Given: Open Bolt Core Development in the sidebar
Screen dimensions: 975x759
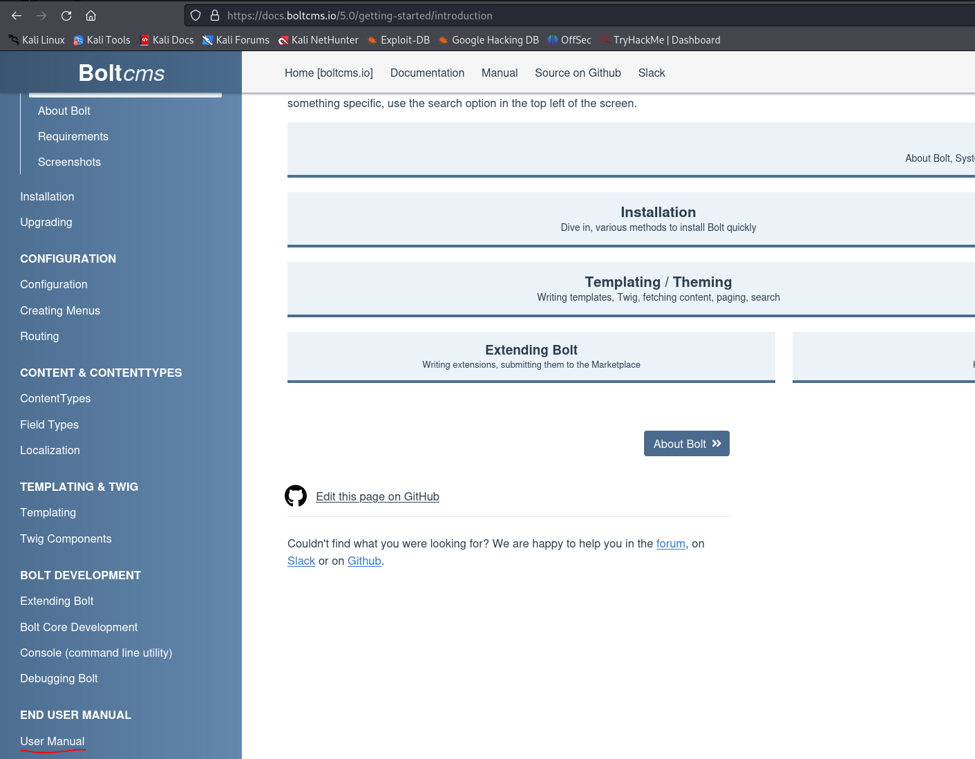Looking at the screenshot, I should click(x=79, y=627).
